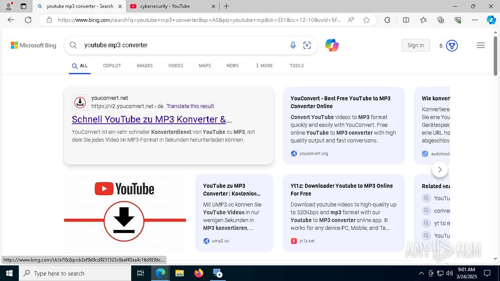500x281 pixels.
Task: Click the Sign in button
Action: click(416, 45)
